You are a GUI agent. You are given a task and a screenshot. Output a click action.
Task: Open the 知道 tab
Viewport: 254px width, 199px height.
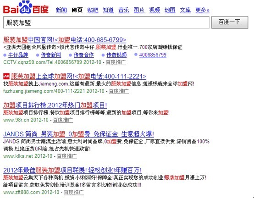pos(108,10)
